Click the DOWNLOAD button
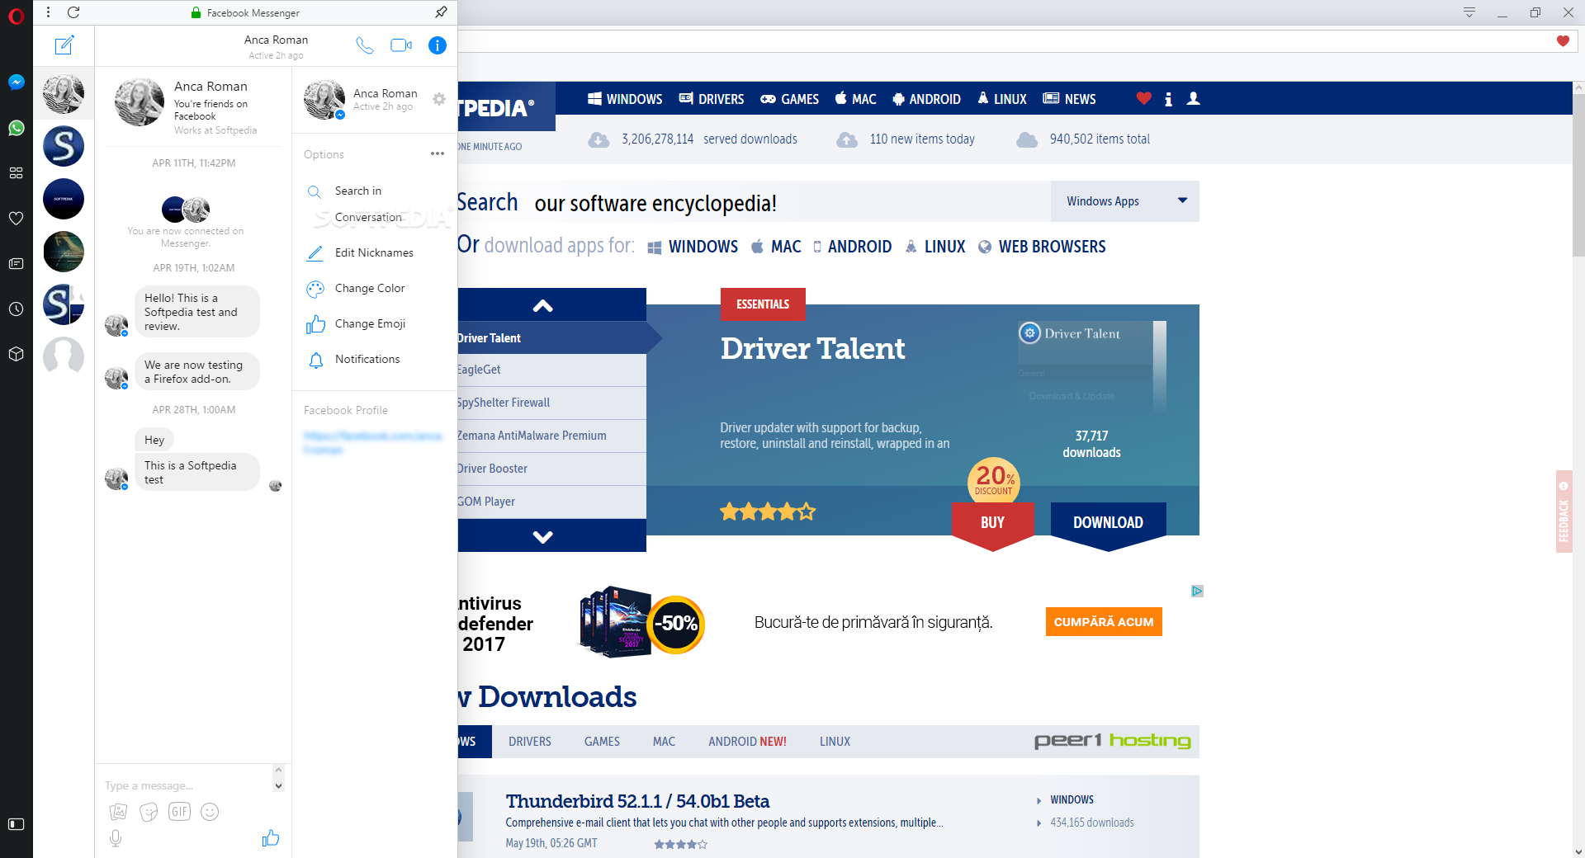Screen dimensions: 1585x858 1109,522
